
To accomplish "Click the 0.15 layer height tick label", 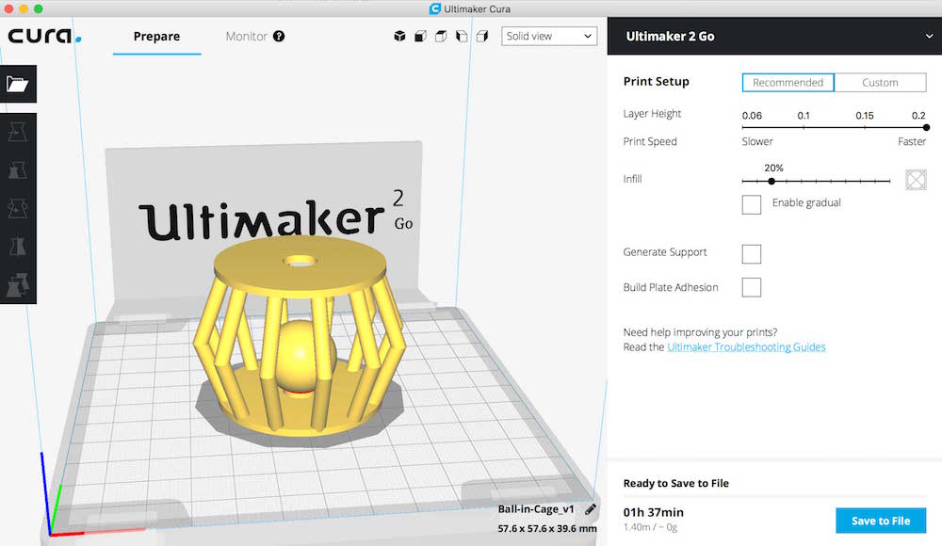I will coord(865,116).
